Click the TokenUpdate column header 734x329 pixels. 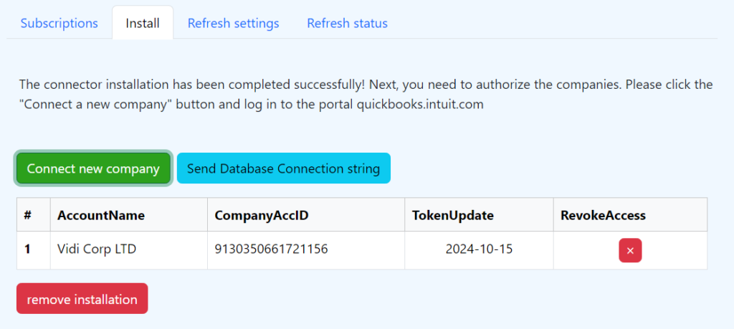(x=453, y=215)
